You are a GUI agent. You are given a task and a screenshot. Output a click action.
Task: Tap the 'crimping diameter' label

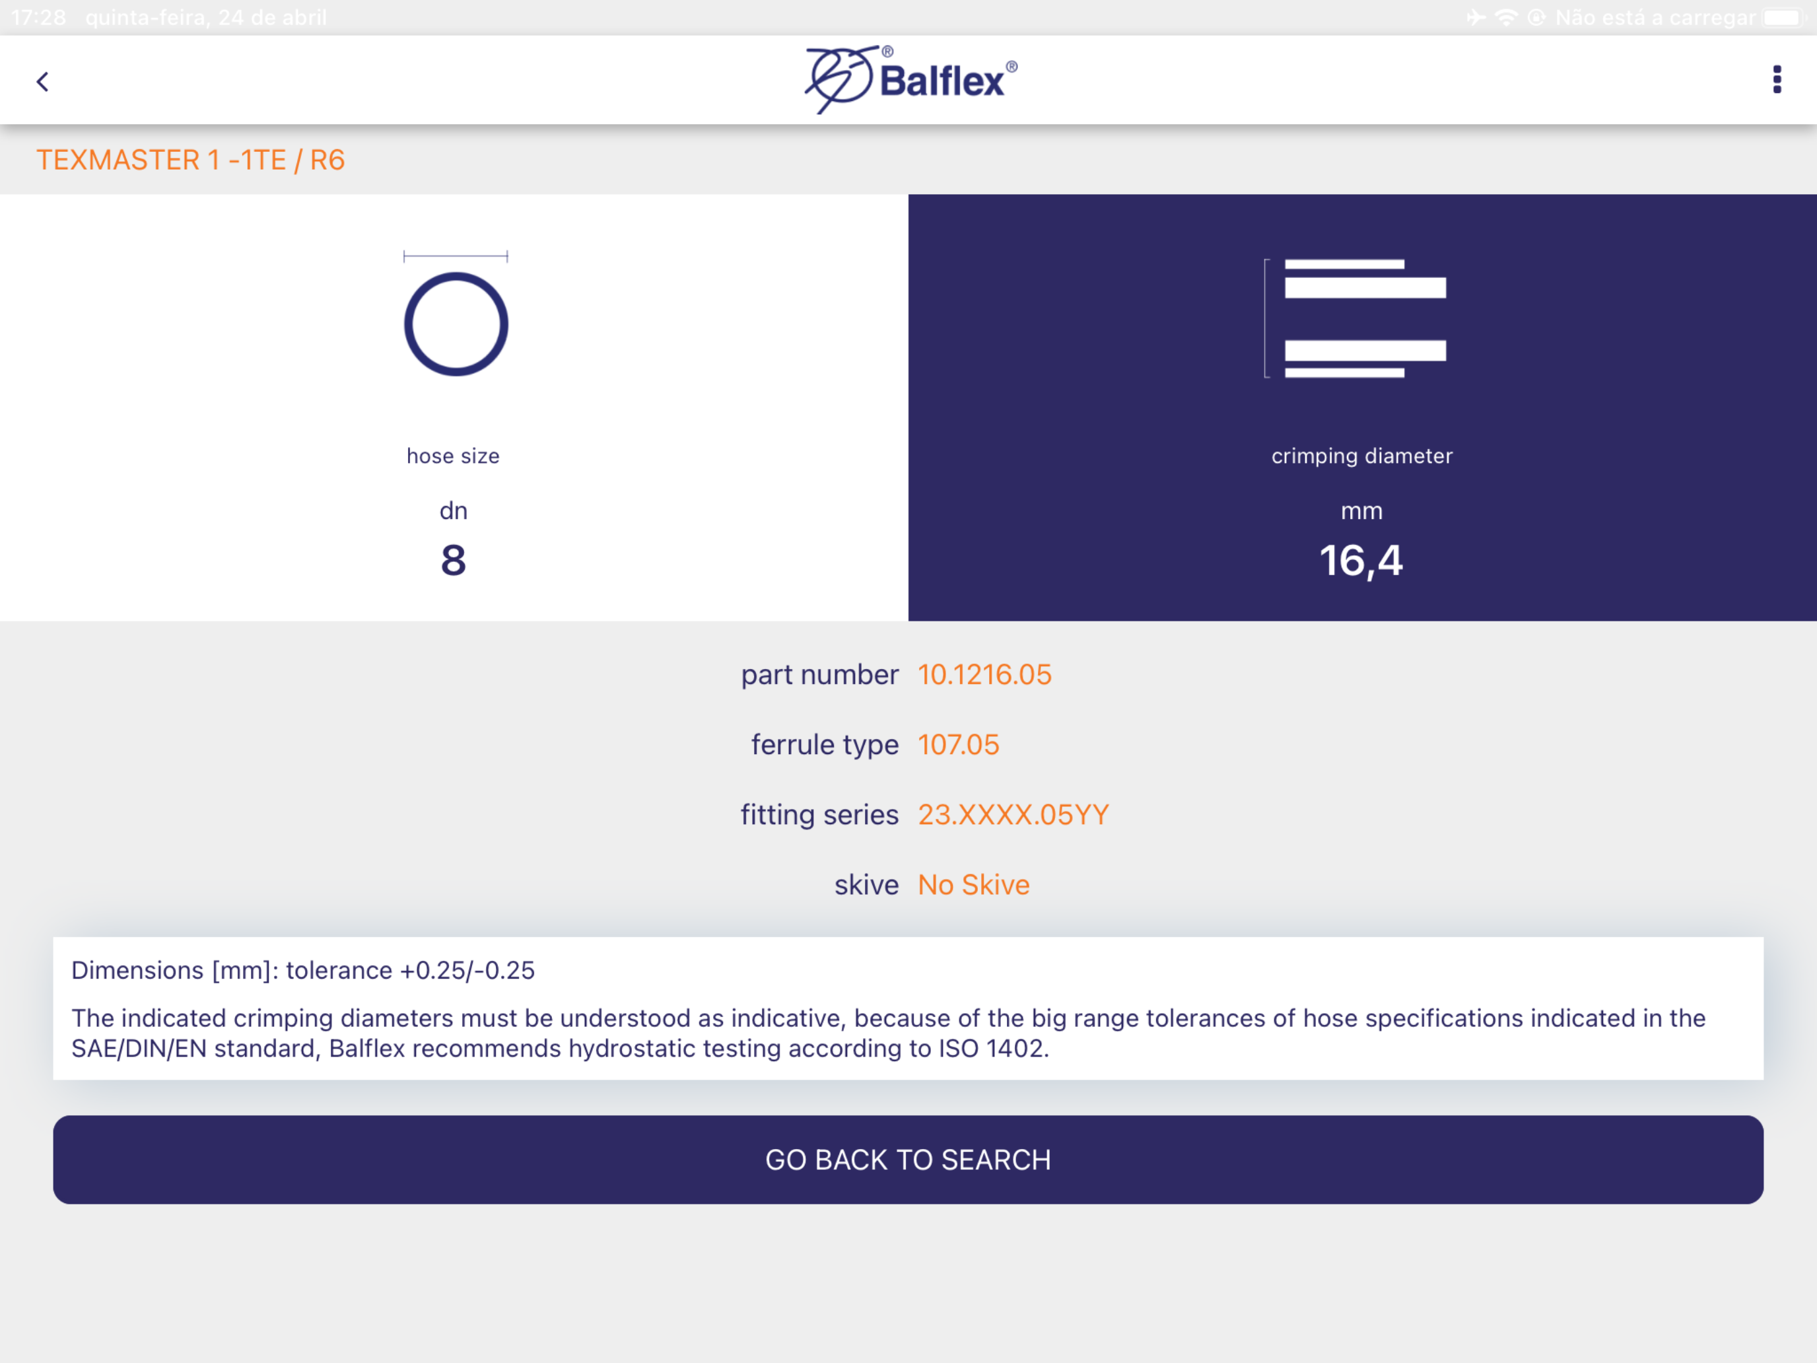[1362, 456]
